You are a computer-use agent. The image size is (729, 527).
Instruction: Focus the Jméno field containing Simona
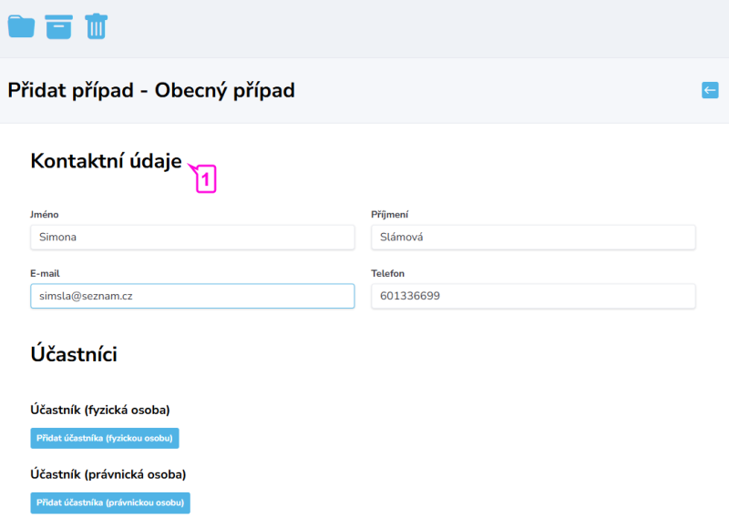[x=192, y=238]
